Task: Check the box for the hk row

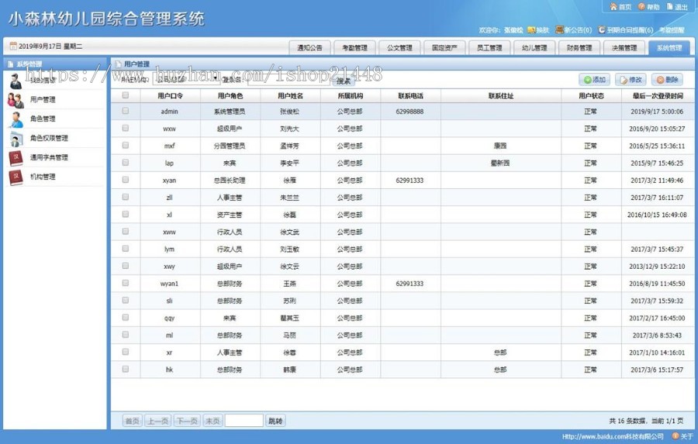Action: [x=126, y=370]
